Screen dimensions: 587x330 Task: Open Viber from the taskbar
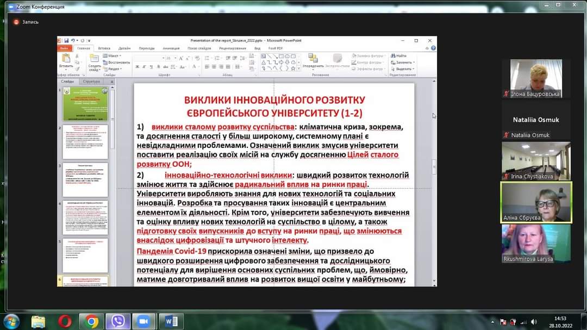click(117, 321)
